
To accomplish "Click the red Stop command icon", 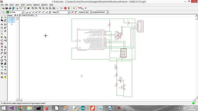I will (65, 8).
